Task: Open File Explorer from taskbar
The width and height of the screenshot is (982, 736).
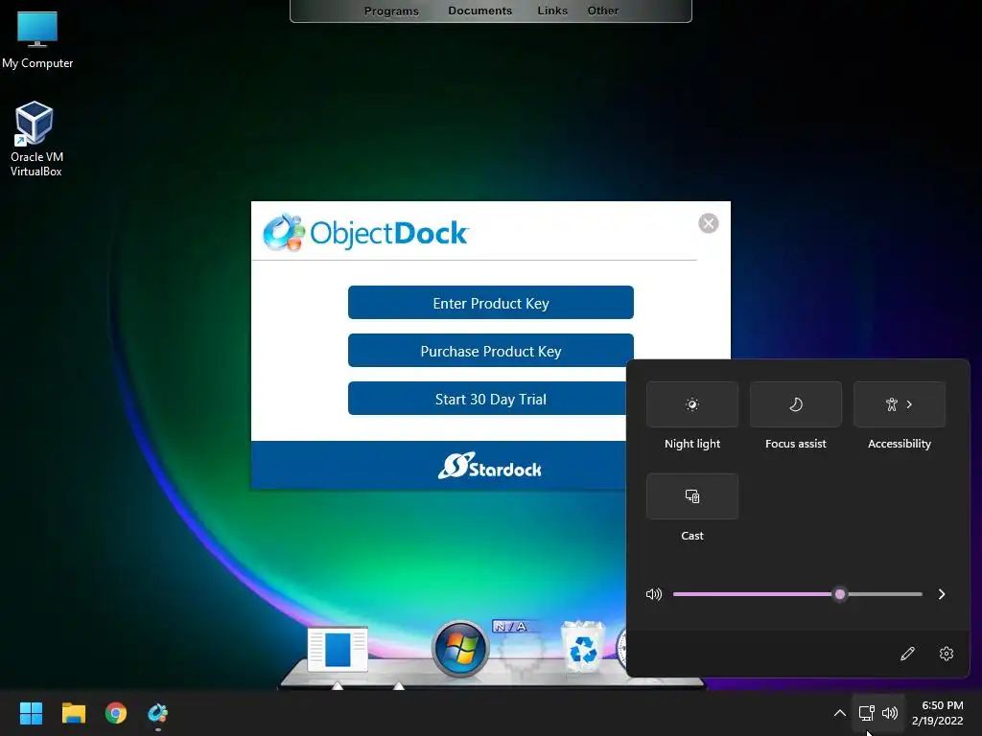Action: click(x=73, y=713)
